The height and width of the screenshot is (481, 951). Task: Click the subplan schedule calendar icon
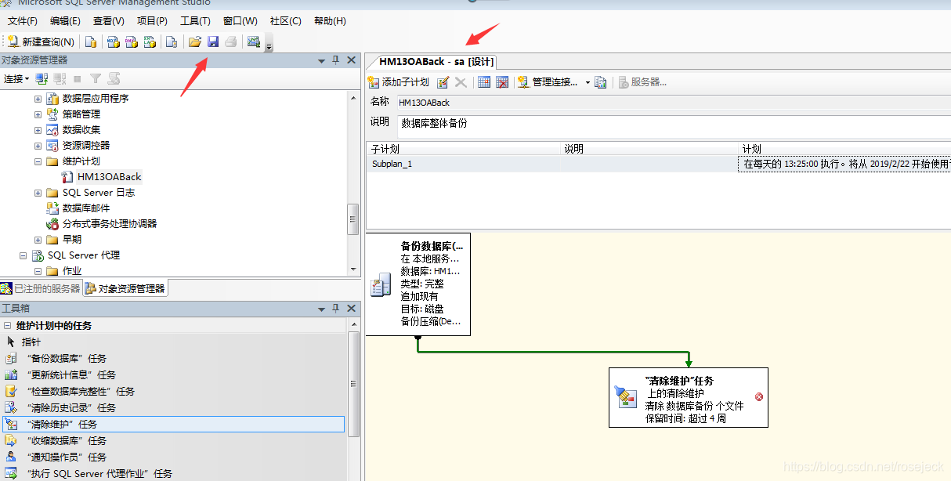pyautogui.click(x=484, y=82)
